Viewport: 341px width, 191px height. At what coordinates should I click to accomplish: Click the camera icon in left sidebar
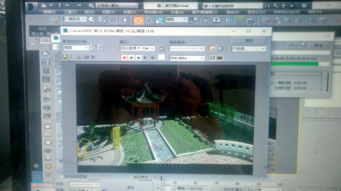click(47, 99)
